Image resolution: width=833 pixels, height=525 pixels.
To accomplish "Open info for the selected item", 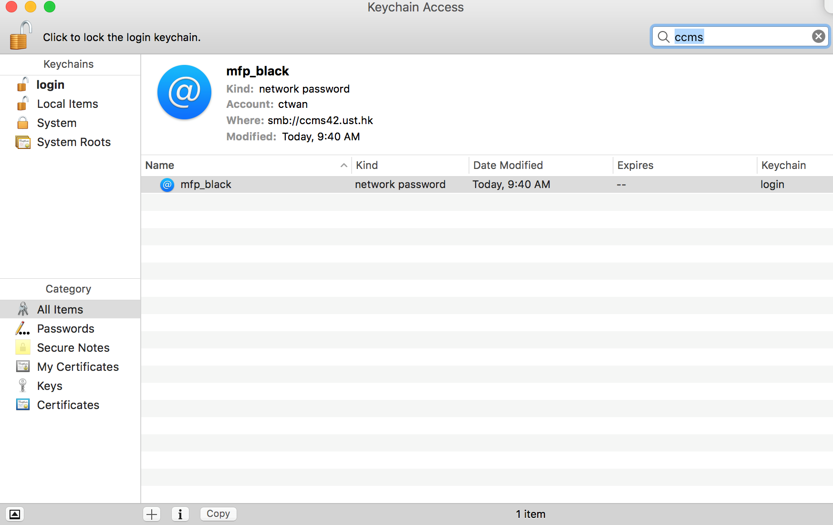I will 180,514.
